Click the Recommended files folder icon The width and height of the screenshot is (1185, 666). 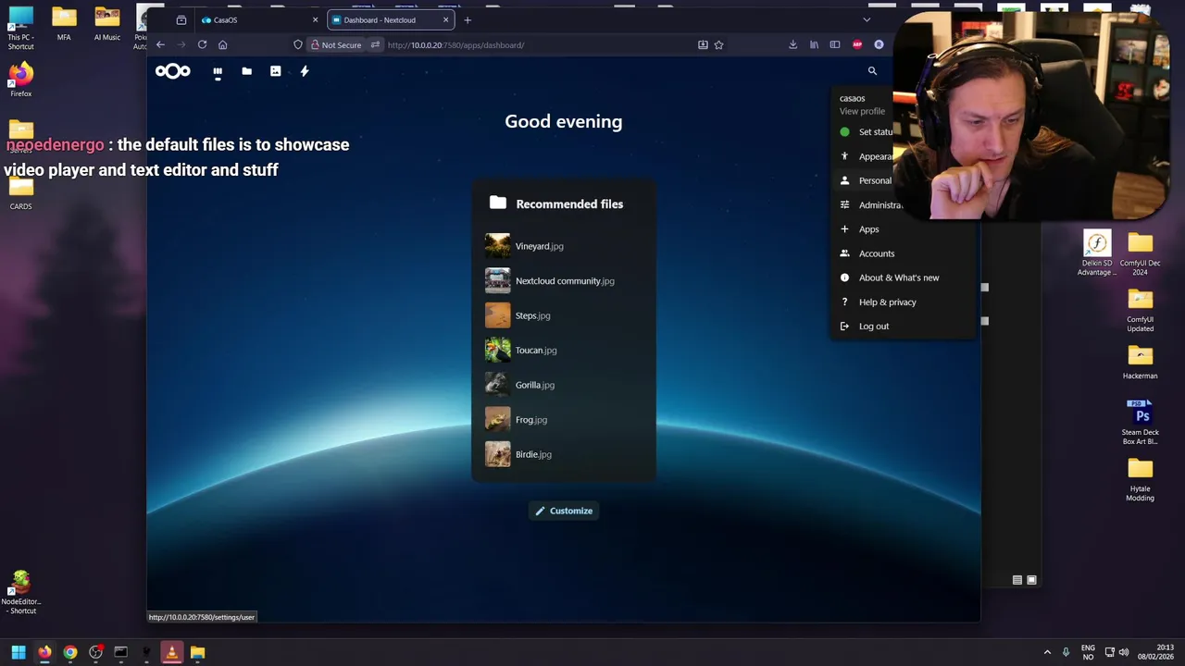[x=498, y=203]
